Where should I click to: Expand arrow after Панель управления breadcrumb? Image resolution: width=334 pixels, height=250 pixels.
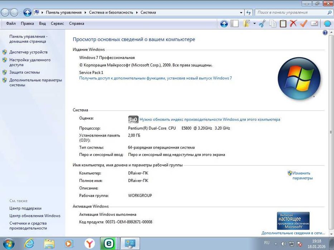coord(85,12)
